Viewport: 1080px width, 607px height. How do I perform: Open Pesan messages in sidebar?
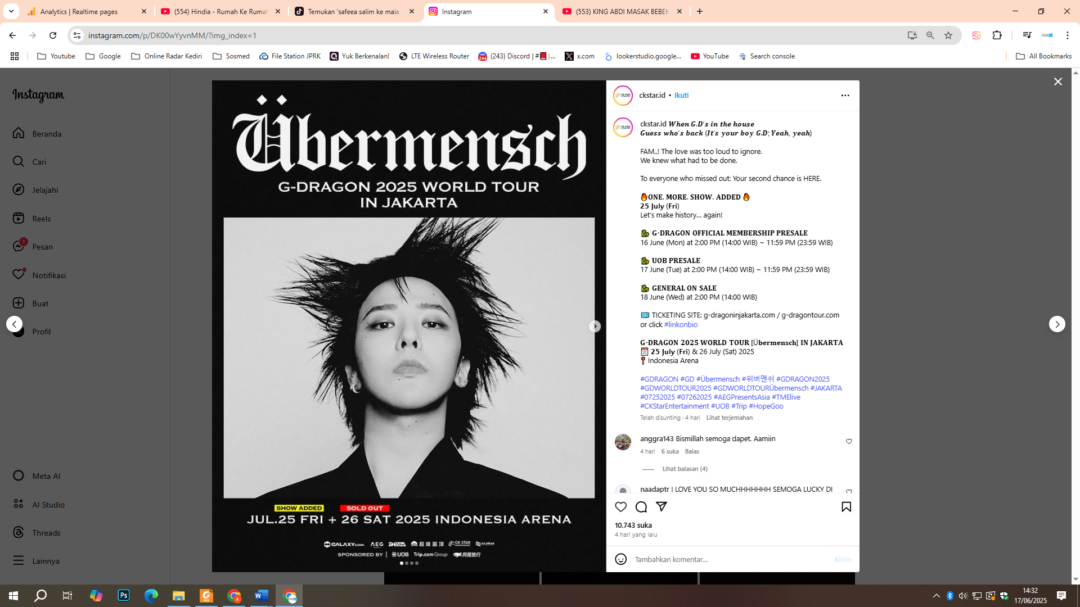click(33, 247)
